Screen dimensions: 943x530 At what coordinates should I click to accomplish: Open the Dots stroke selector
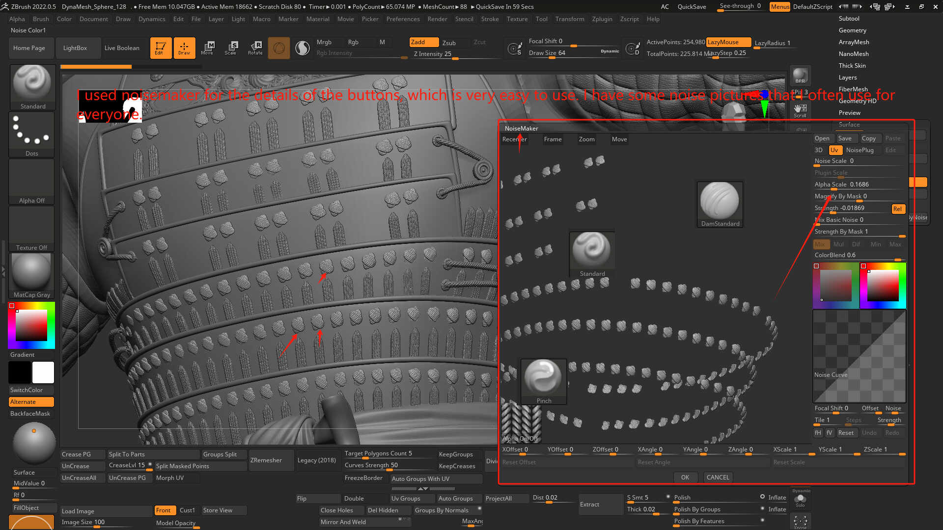pos(31,133)
